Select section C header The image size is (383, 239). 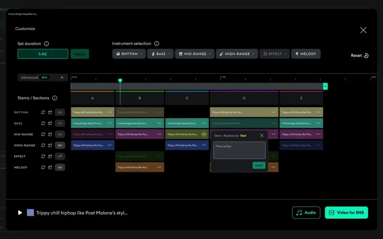[x=187, y=98]
